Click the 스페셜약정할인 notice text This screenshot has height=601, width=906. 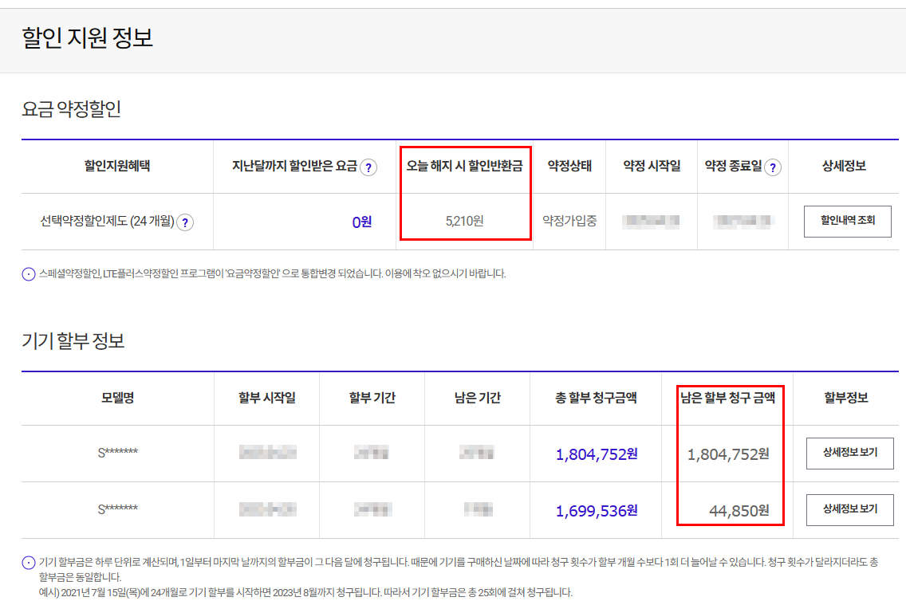pos(272,273)
